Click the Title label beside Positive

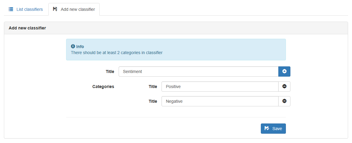pyautogui.click(x=153, y=87)
